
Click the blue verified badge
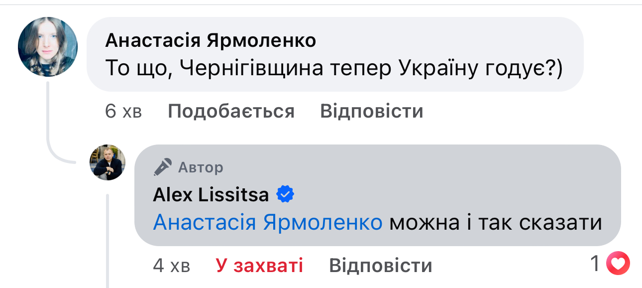[285, 195]
